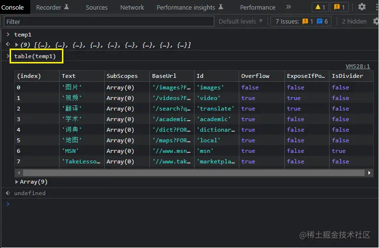379x248 pixels.
Task: Click the '//www.msn…' BaseUrl cell
Action: coord(172,151)
